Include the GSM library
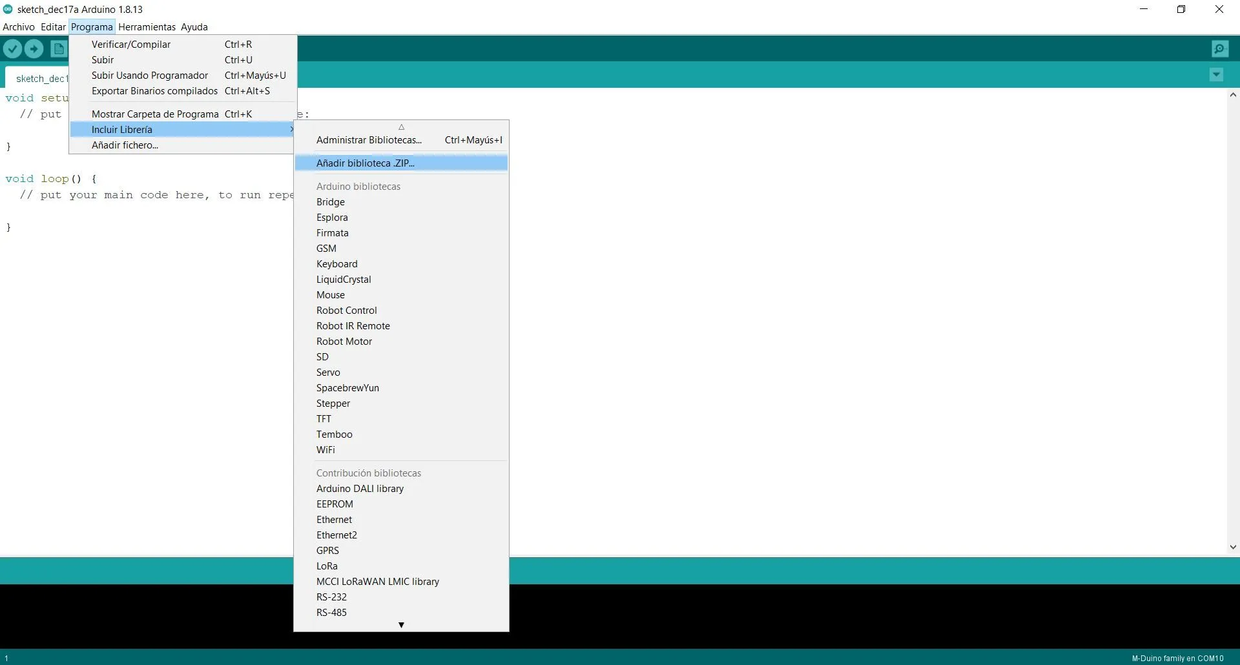Viewport: 1240px width, 665px height. coord(401,249)
